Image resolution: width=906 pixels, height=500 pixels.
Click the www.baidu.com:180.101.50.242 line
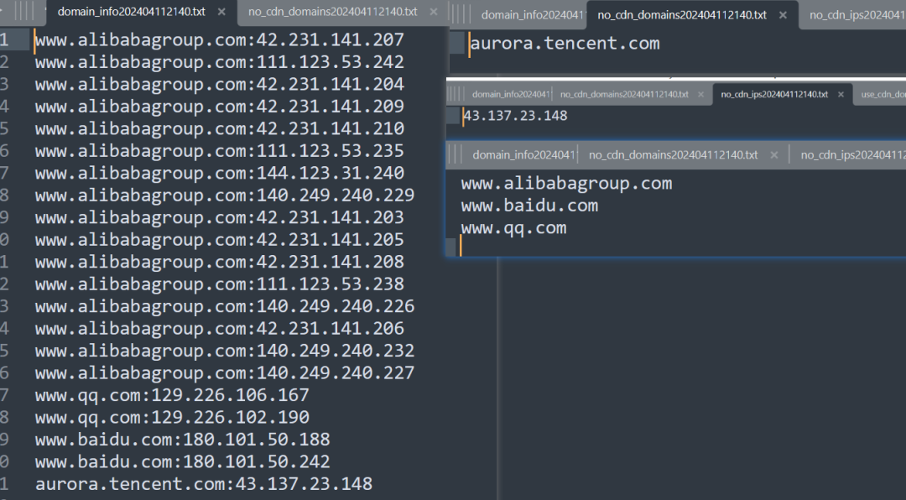coord(183,462)
